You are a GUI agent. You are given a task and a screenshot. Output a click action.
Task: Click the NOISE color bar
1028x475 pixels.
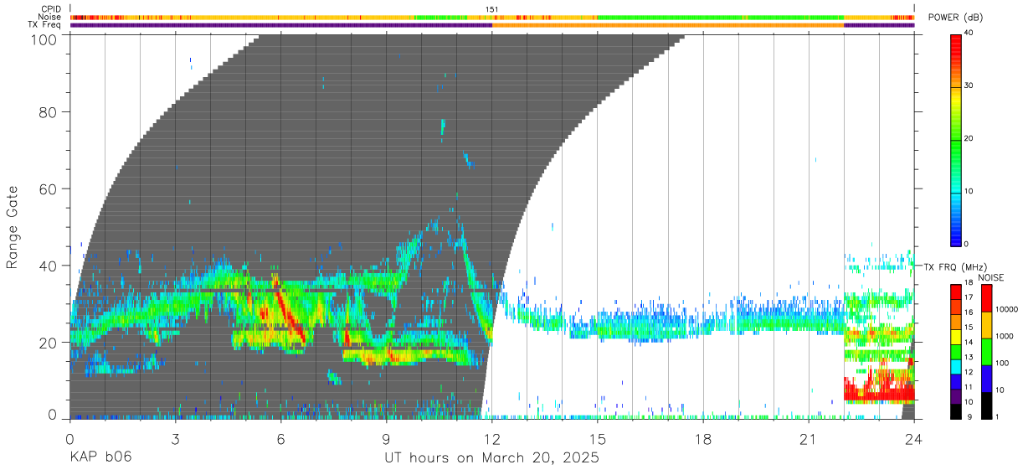pyautogui.click(x=987, y=352)
